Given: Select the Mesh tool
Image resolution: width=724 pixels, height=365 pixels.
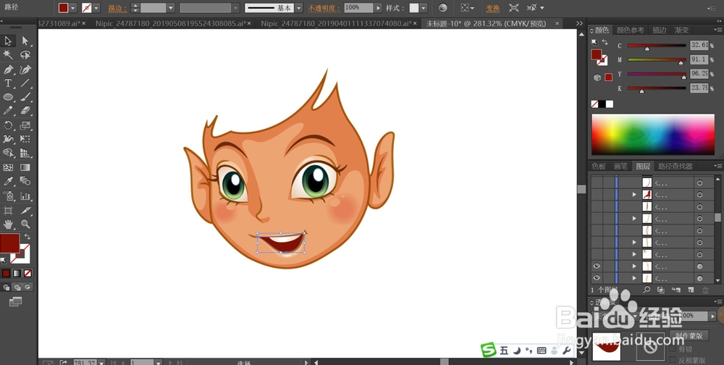Looking at the screenshot, I should (x=8, y=167).
